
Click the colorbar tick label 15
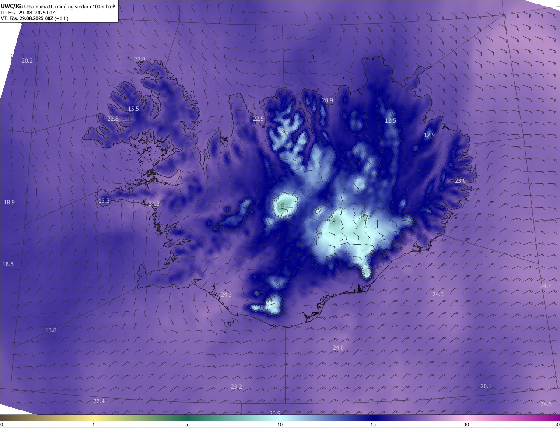coord(373,424)
